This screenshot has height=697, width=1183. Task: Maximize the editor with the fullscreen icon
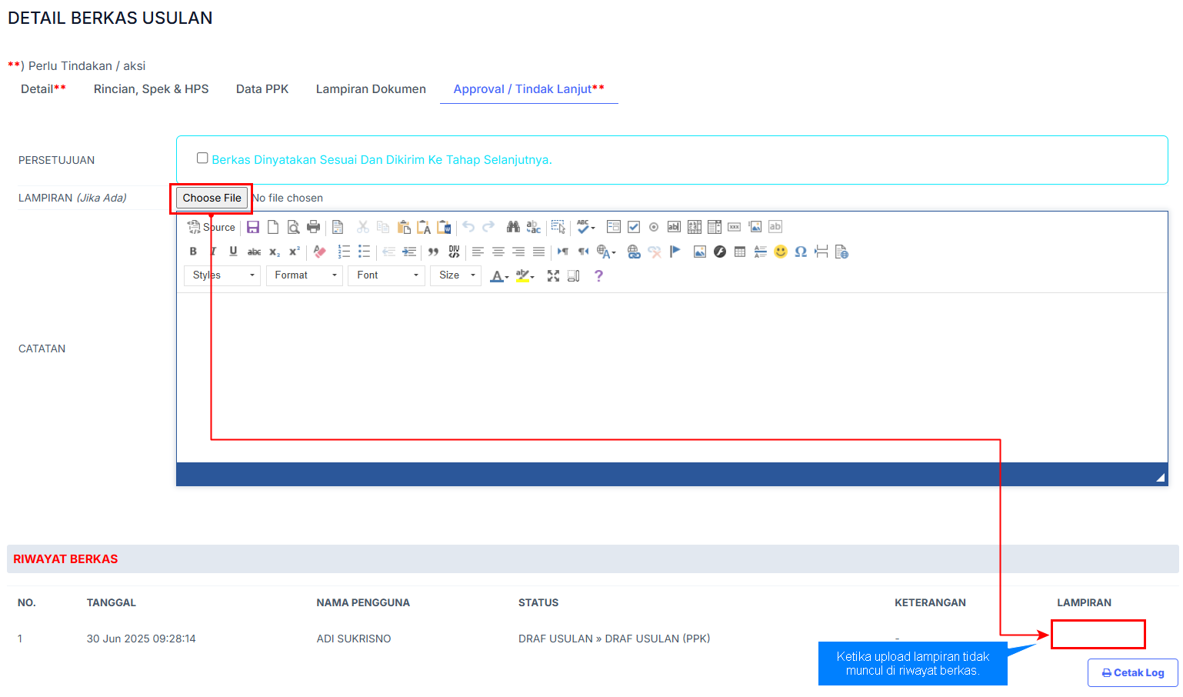[x=553, y=275]
